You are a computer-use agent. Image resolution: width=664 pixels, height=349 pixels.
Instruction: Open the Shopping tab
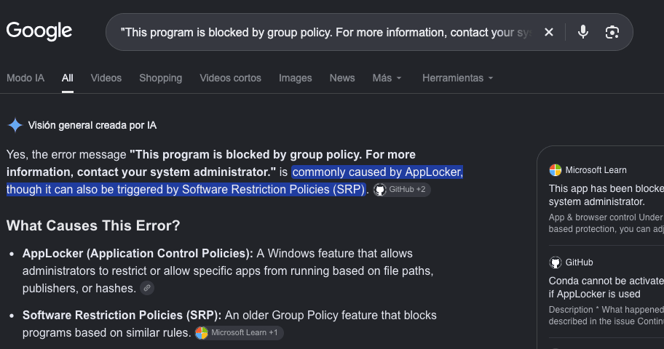click(x=160, y=78)
